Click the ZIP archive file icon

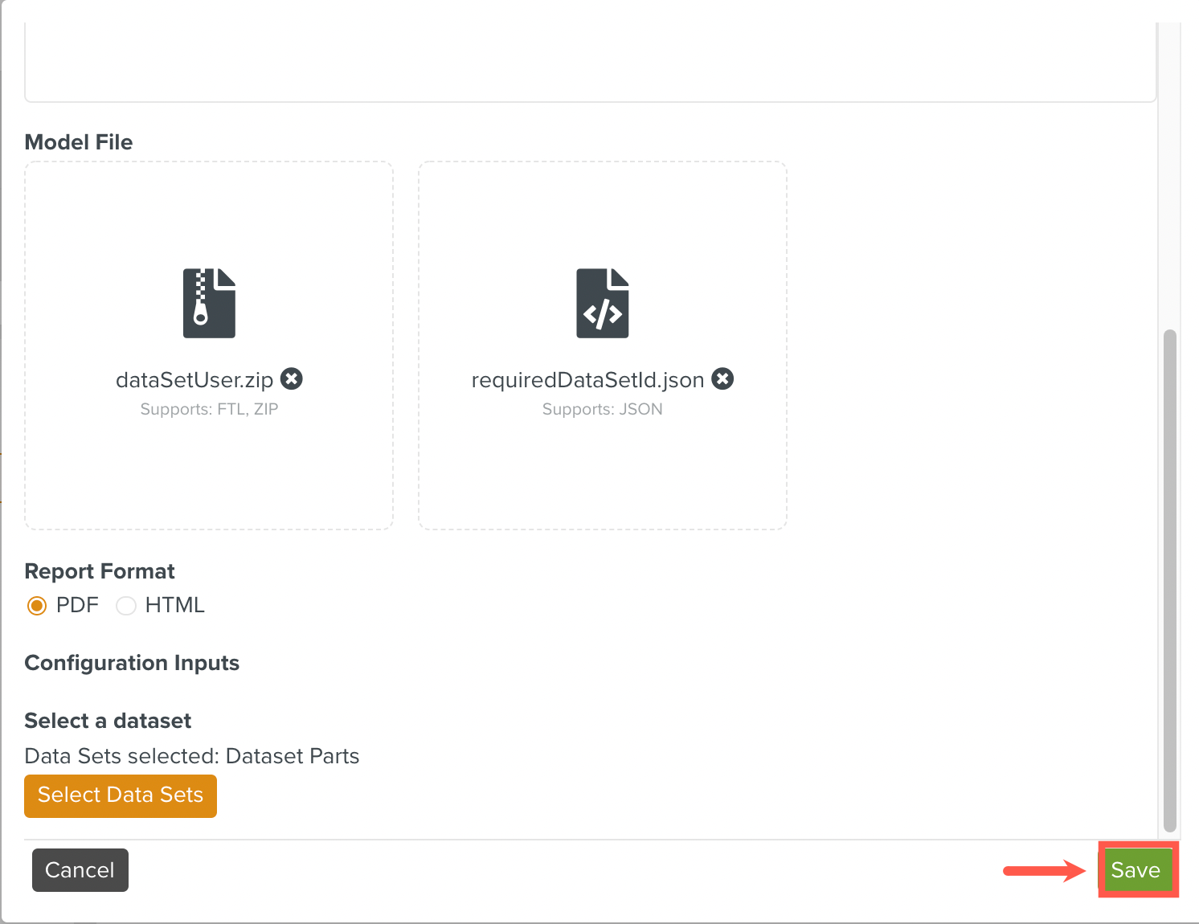(209, 303)
